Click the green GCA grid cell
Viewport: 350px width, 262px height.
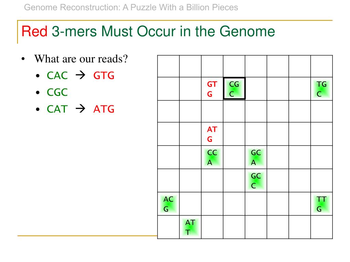pos(256,157)
